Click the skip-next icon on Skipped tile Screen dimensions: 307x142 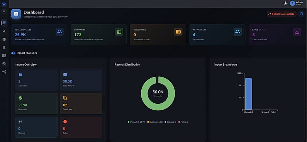tap(20, 122)
